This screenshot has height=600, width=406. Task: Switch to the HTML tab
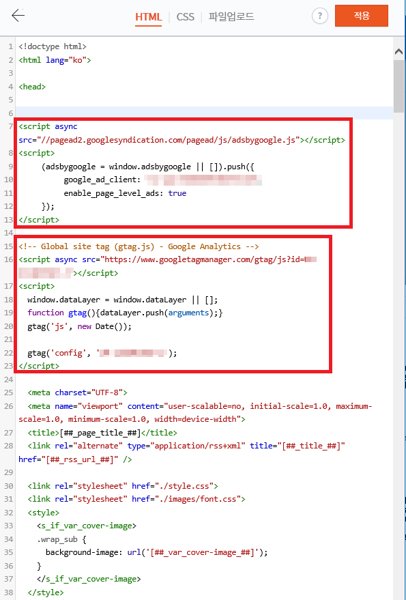149,17
